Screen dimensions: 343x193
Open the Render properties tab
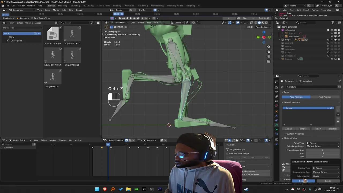[x=276, y=87]
